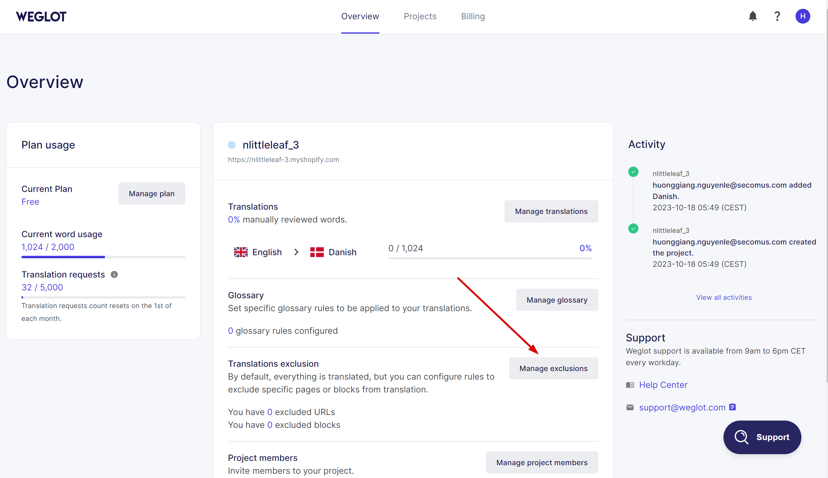Click the English language label

[267, 252]
